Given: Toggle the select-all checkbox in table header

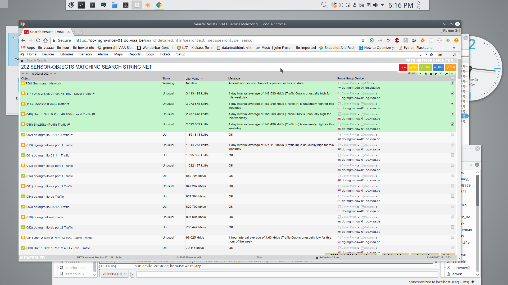Looking at the screenshot, I should point(452,78).
